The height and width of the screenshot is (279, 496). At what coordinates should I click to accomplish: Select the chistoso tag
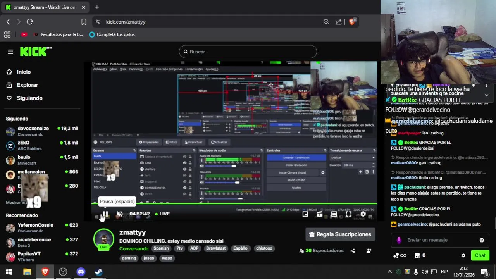pyautogui.click(x=264, y=248)
